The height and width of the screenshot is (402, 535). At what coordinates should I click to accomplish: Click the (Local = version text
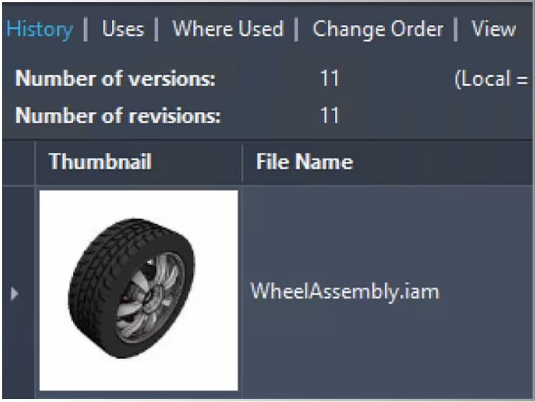(x=491, y=79)
